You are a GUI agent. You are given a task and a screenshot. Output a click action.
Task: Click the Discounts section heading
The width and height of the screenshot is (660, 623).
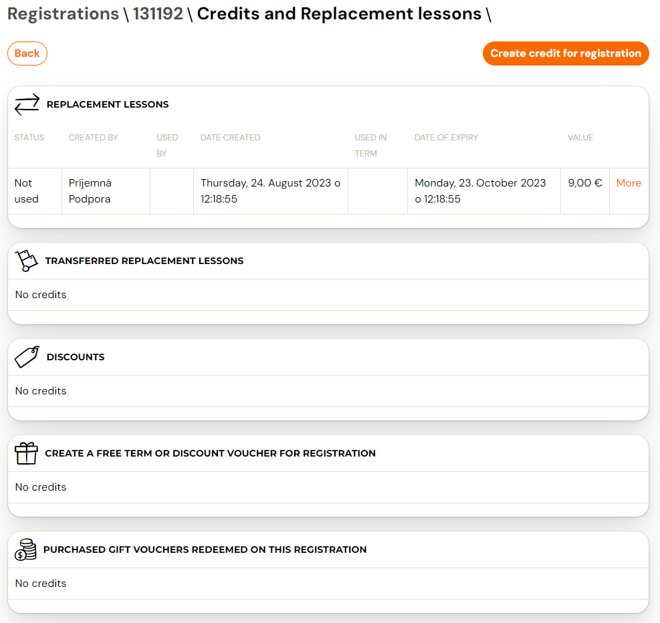(x=76, y=357)
